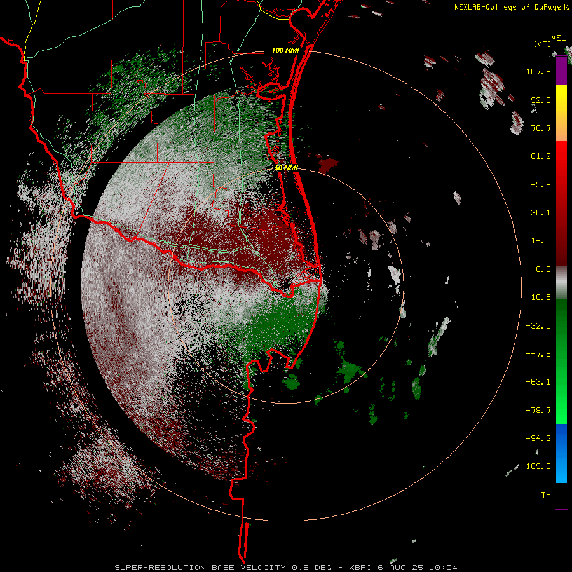Click the 76.7 velocity scale value
The width and height of the screenshot is (572, 572).
(x=541, y=128)
